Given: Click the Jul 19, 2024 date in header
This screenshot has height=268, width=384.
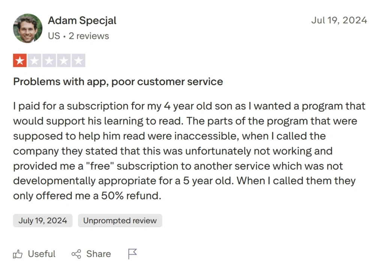Looking at the screenshot, I should coord(339,20).
